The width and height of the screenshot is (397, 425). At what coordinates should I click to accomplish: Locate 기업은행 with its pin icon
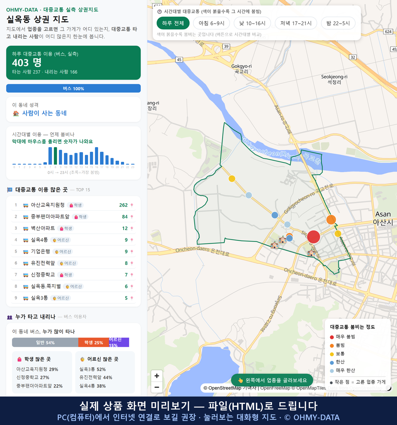(132, 252)
